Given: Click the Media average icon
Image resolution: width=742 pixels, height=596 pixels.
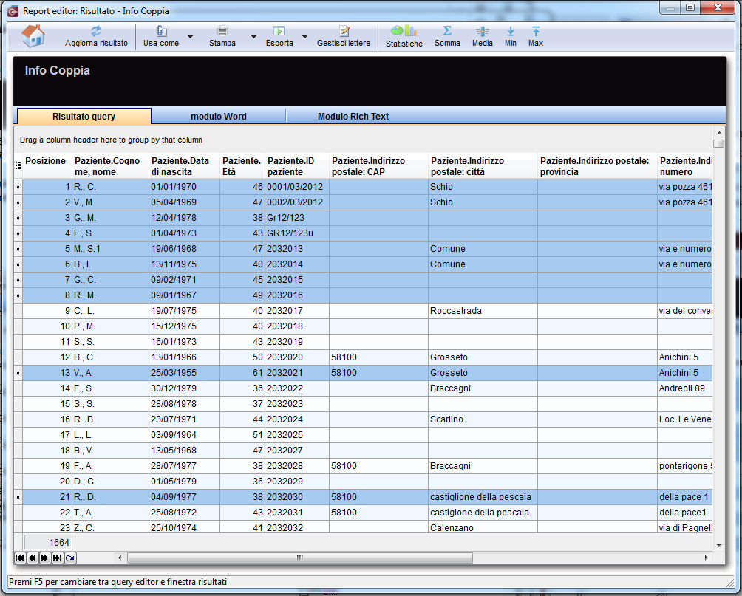Looking at the screenshot, I should (x=482, y=31).
